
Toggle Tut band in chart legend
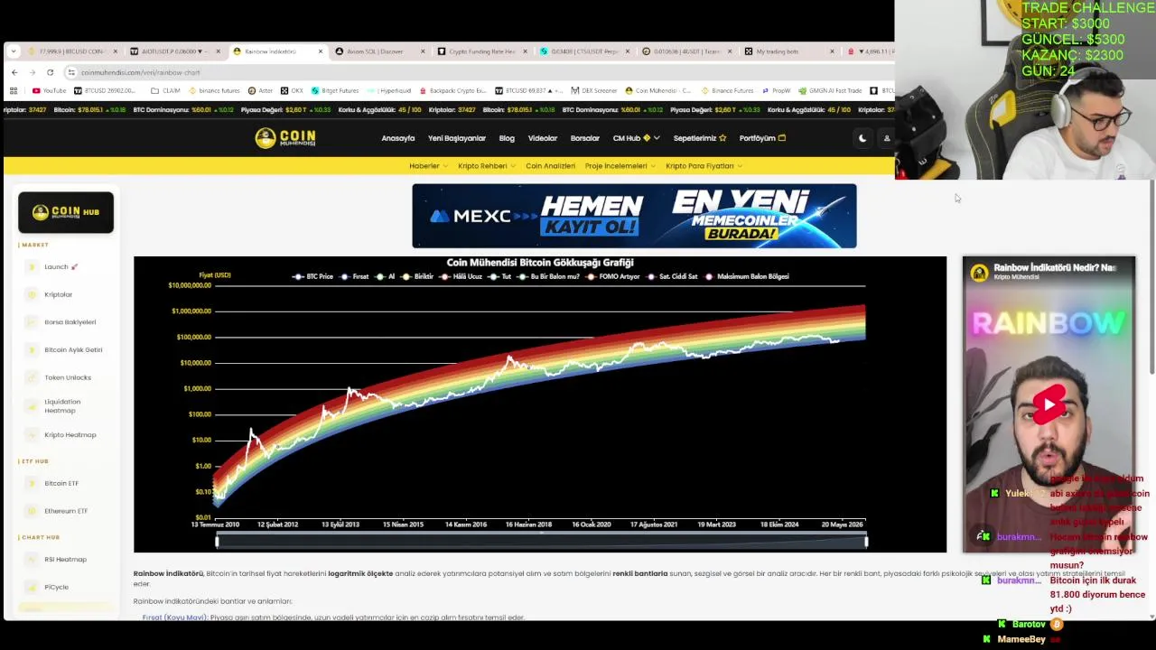pyautogui.click(x=501, y=276)
